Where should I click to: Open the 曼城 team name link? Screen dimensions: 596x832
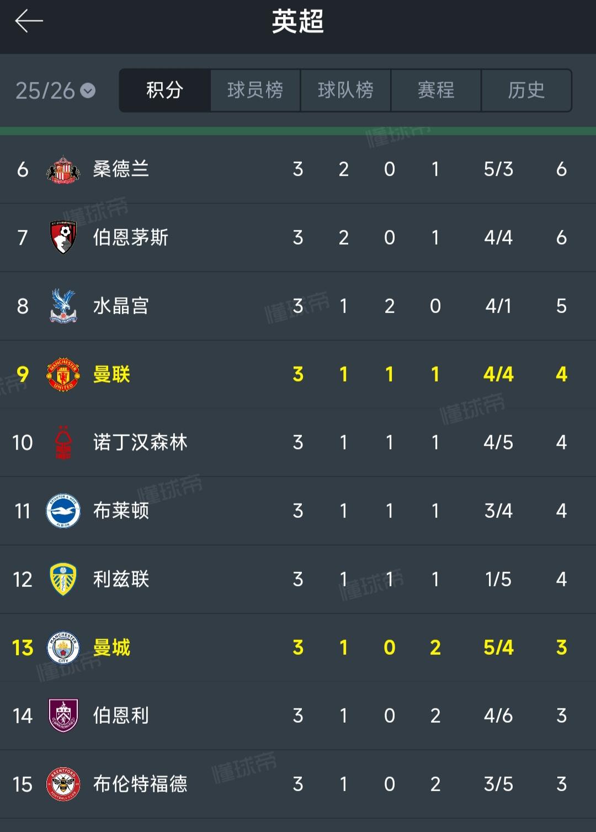click(x=111, y=648)
